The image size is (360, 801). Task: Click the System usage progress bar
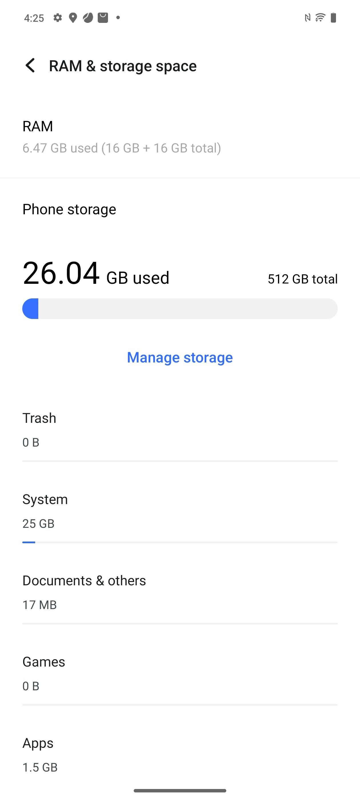(180, 542)
